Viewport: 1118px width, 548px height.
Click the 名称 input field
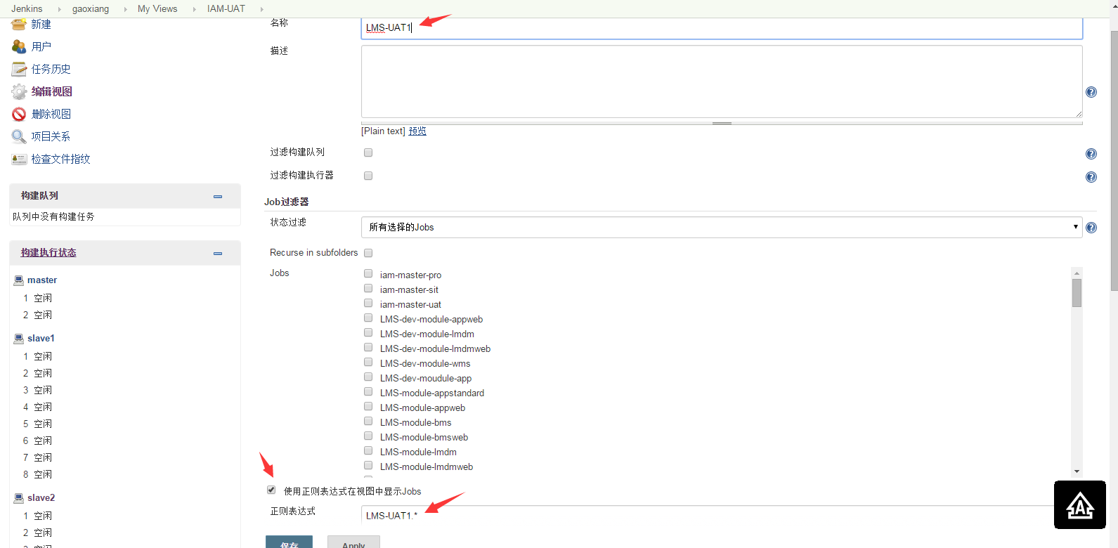pyautogui.click(x=722, y=28)
